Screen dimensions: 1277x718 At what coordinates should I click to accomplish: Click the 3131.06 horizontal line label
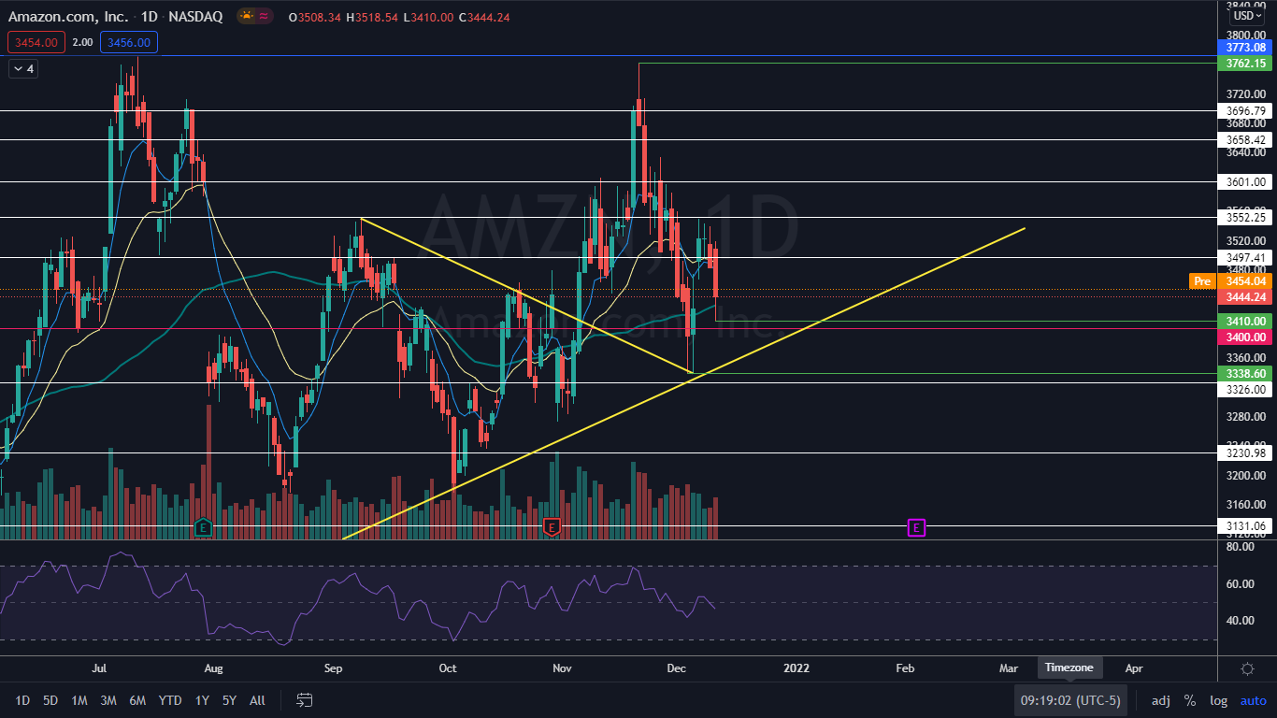1246,526
